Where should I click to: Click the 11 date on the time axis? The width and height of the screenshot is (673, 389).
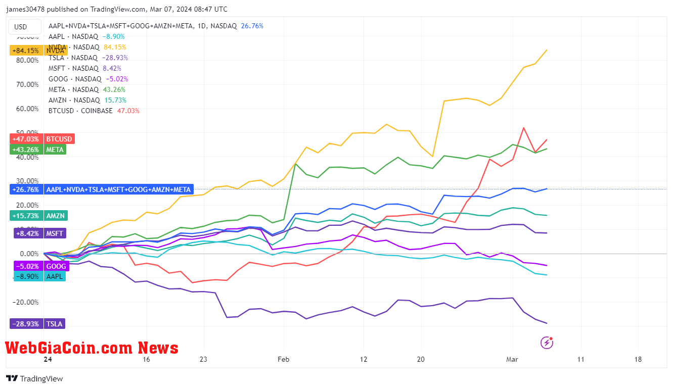(580, 360)
